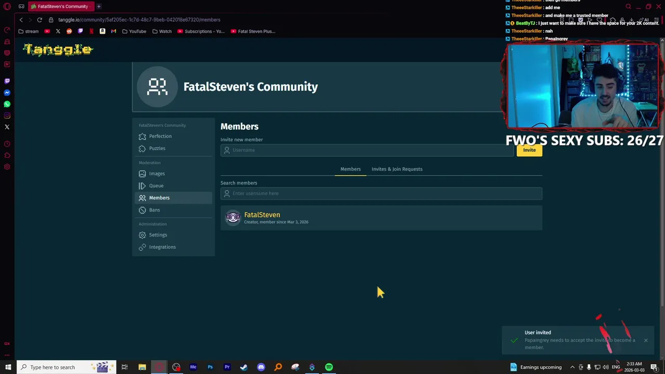Image resolution: width=665 pixels, height=374 pixels.
Task: Open Messenger in Opera sidebar
Action: [x=7, y=92]
